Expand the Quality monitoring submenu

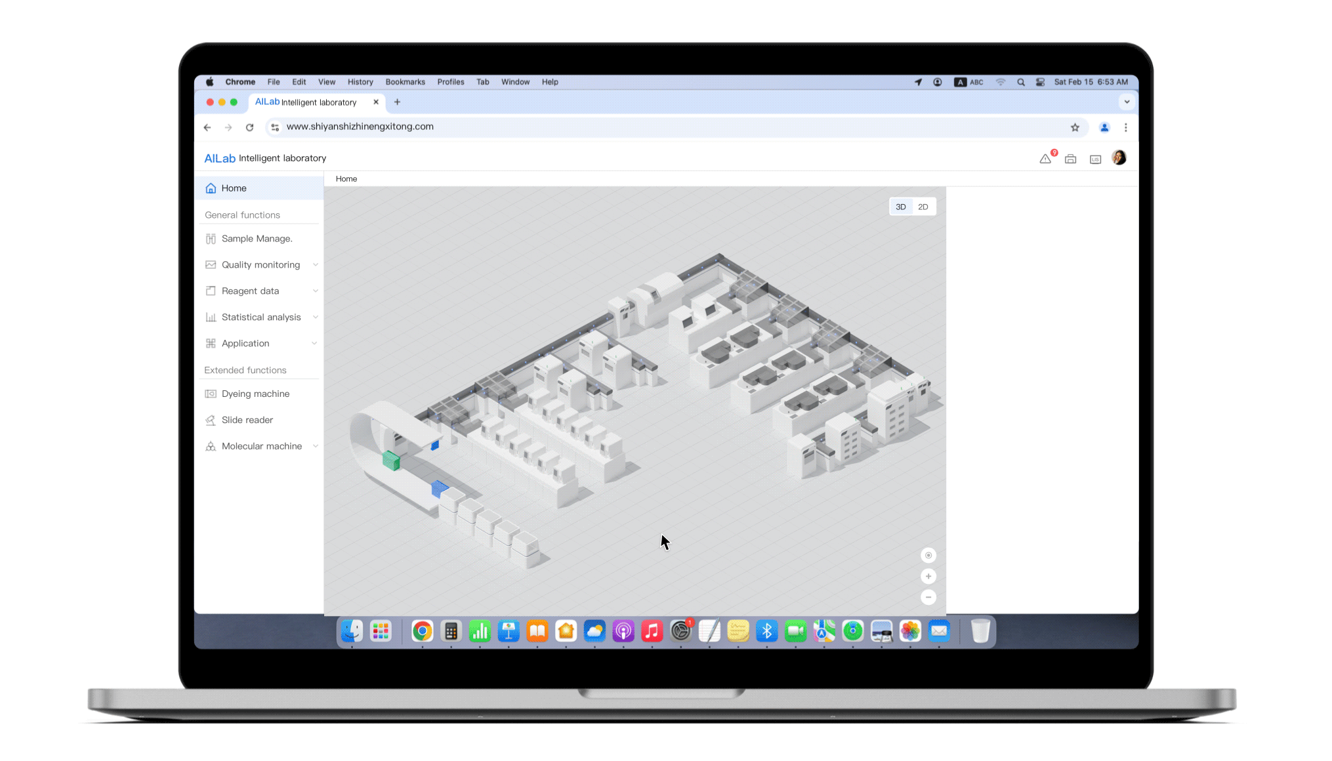coord(261,265)
